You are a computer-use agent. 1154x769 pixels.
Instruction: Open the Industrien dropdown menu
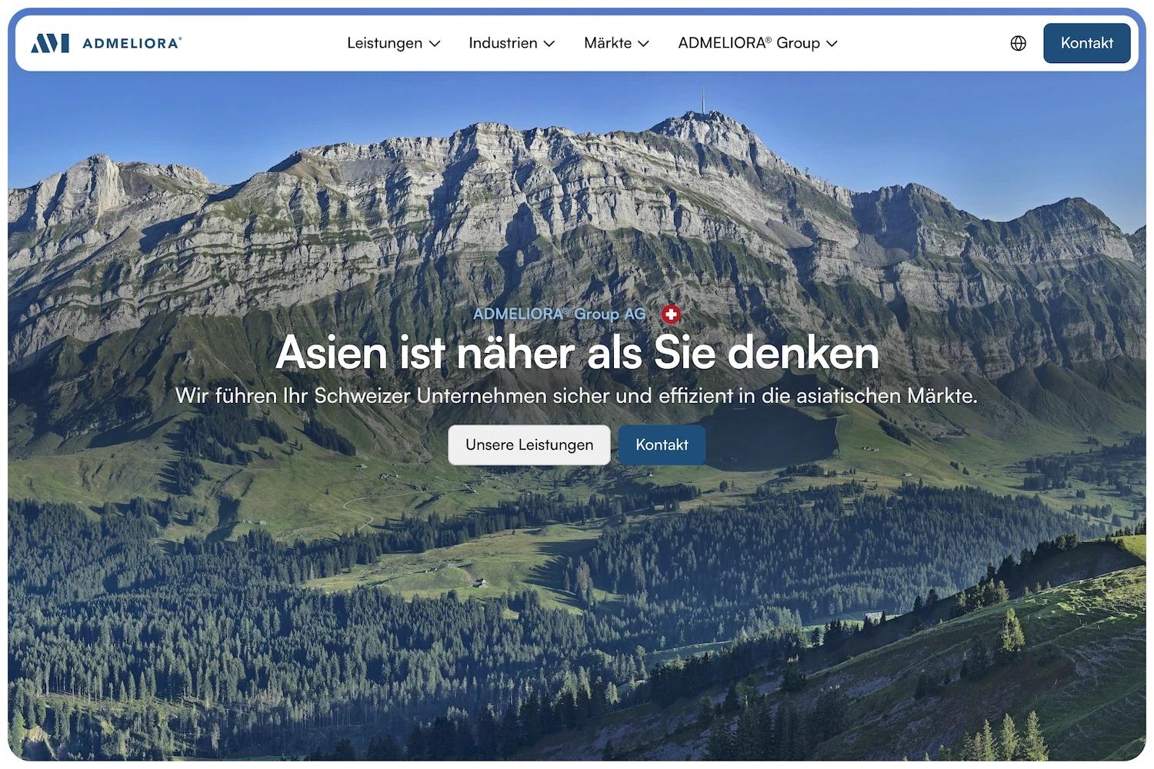coord(510,43)
